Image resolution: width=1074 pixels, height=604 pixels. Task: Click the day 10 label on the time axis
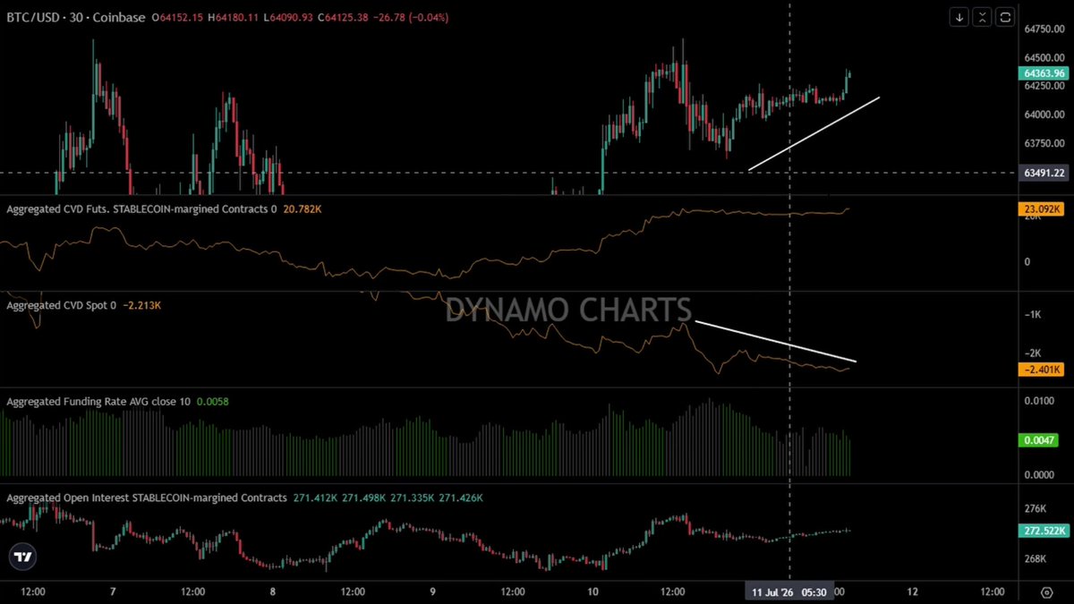[x=592, y=591]
